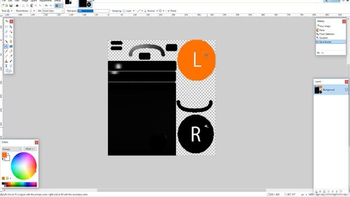Click the reset black and white colors icon

(3, 159)
